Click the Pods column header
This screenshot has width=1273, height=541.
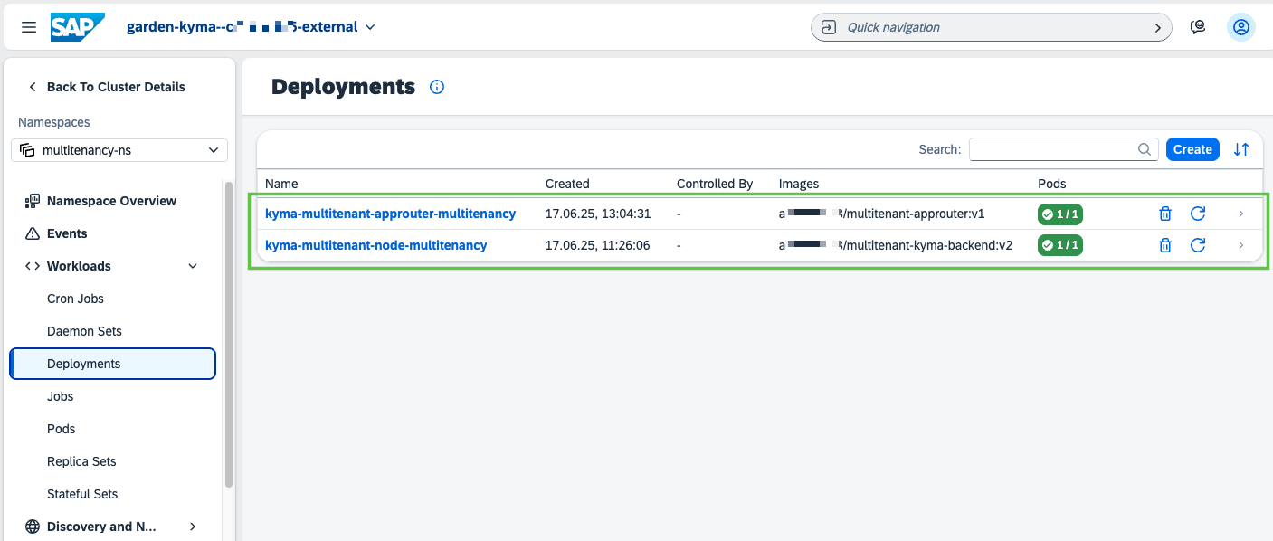pos(1052,184)
